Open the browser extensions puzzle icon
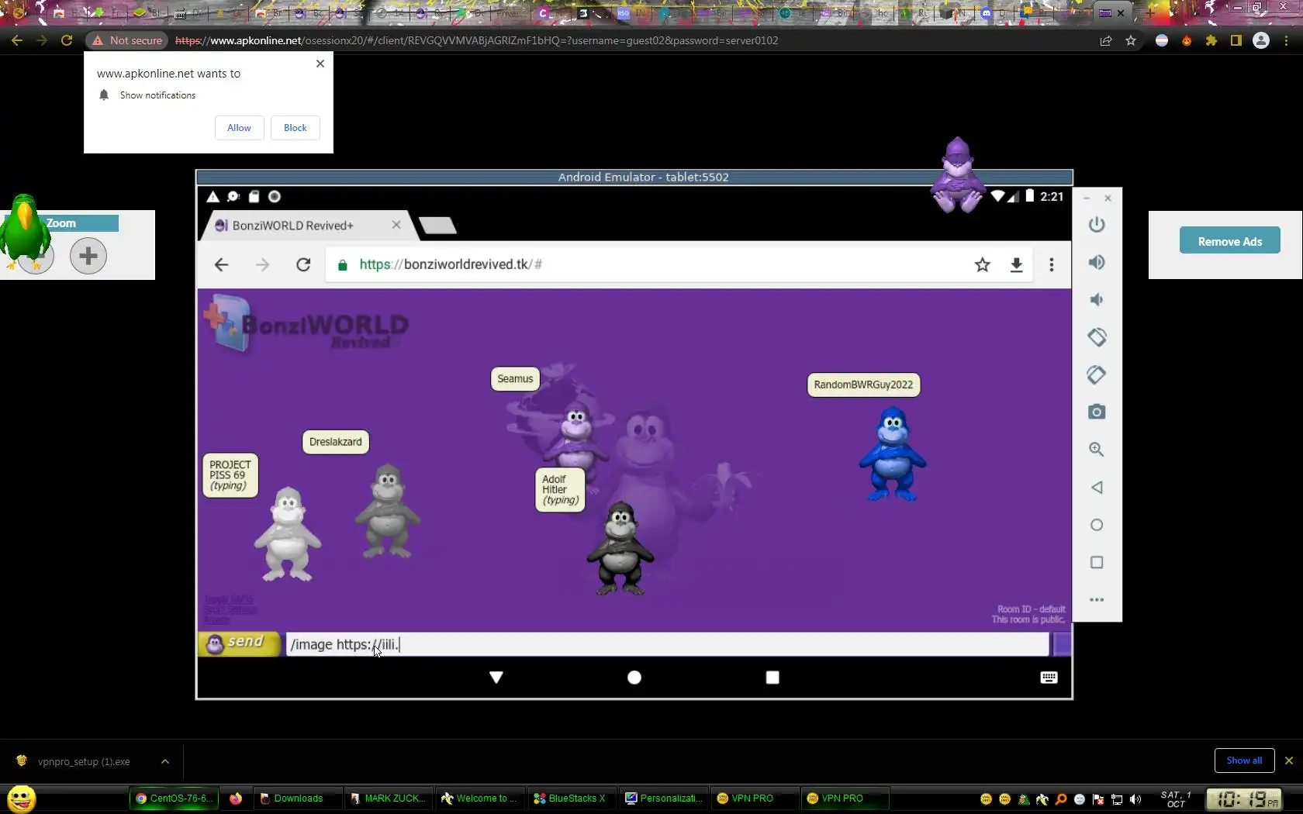 click(1211, 40)
